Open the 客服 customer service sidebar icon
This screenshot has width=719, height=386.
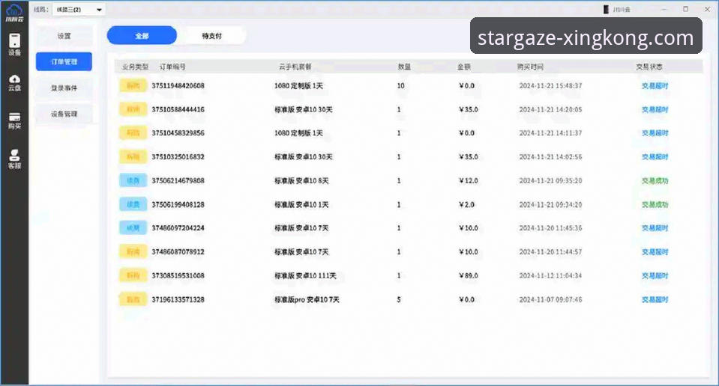point(14,159)
